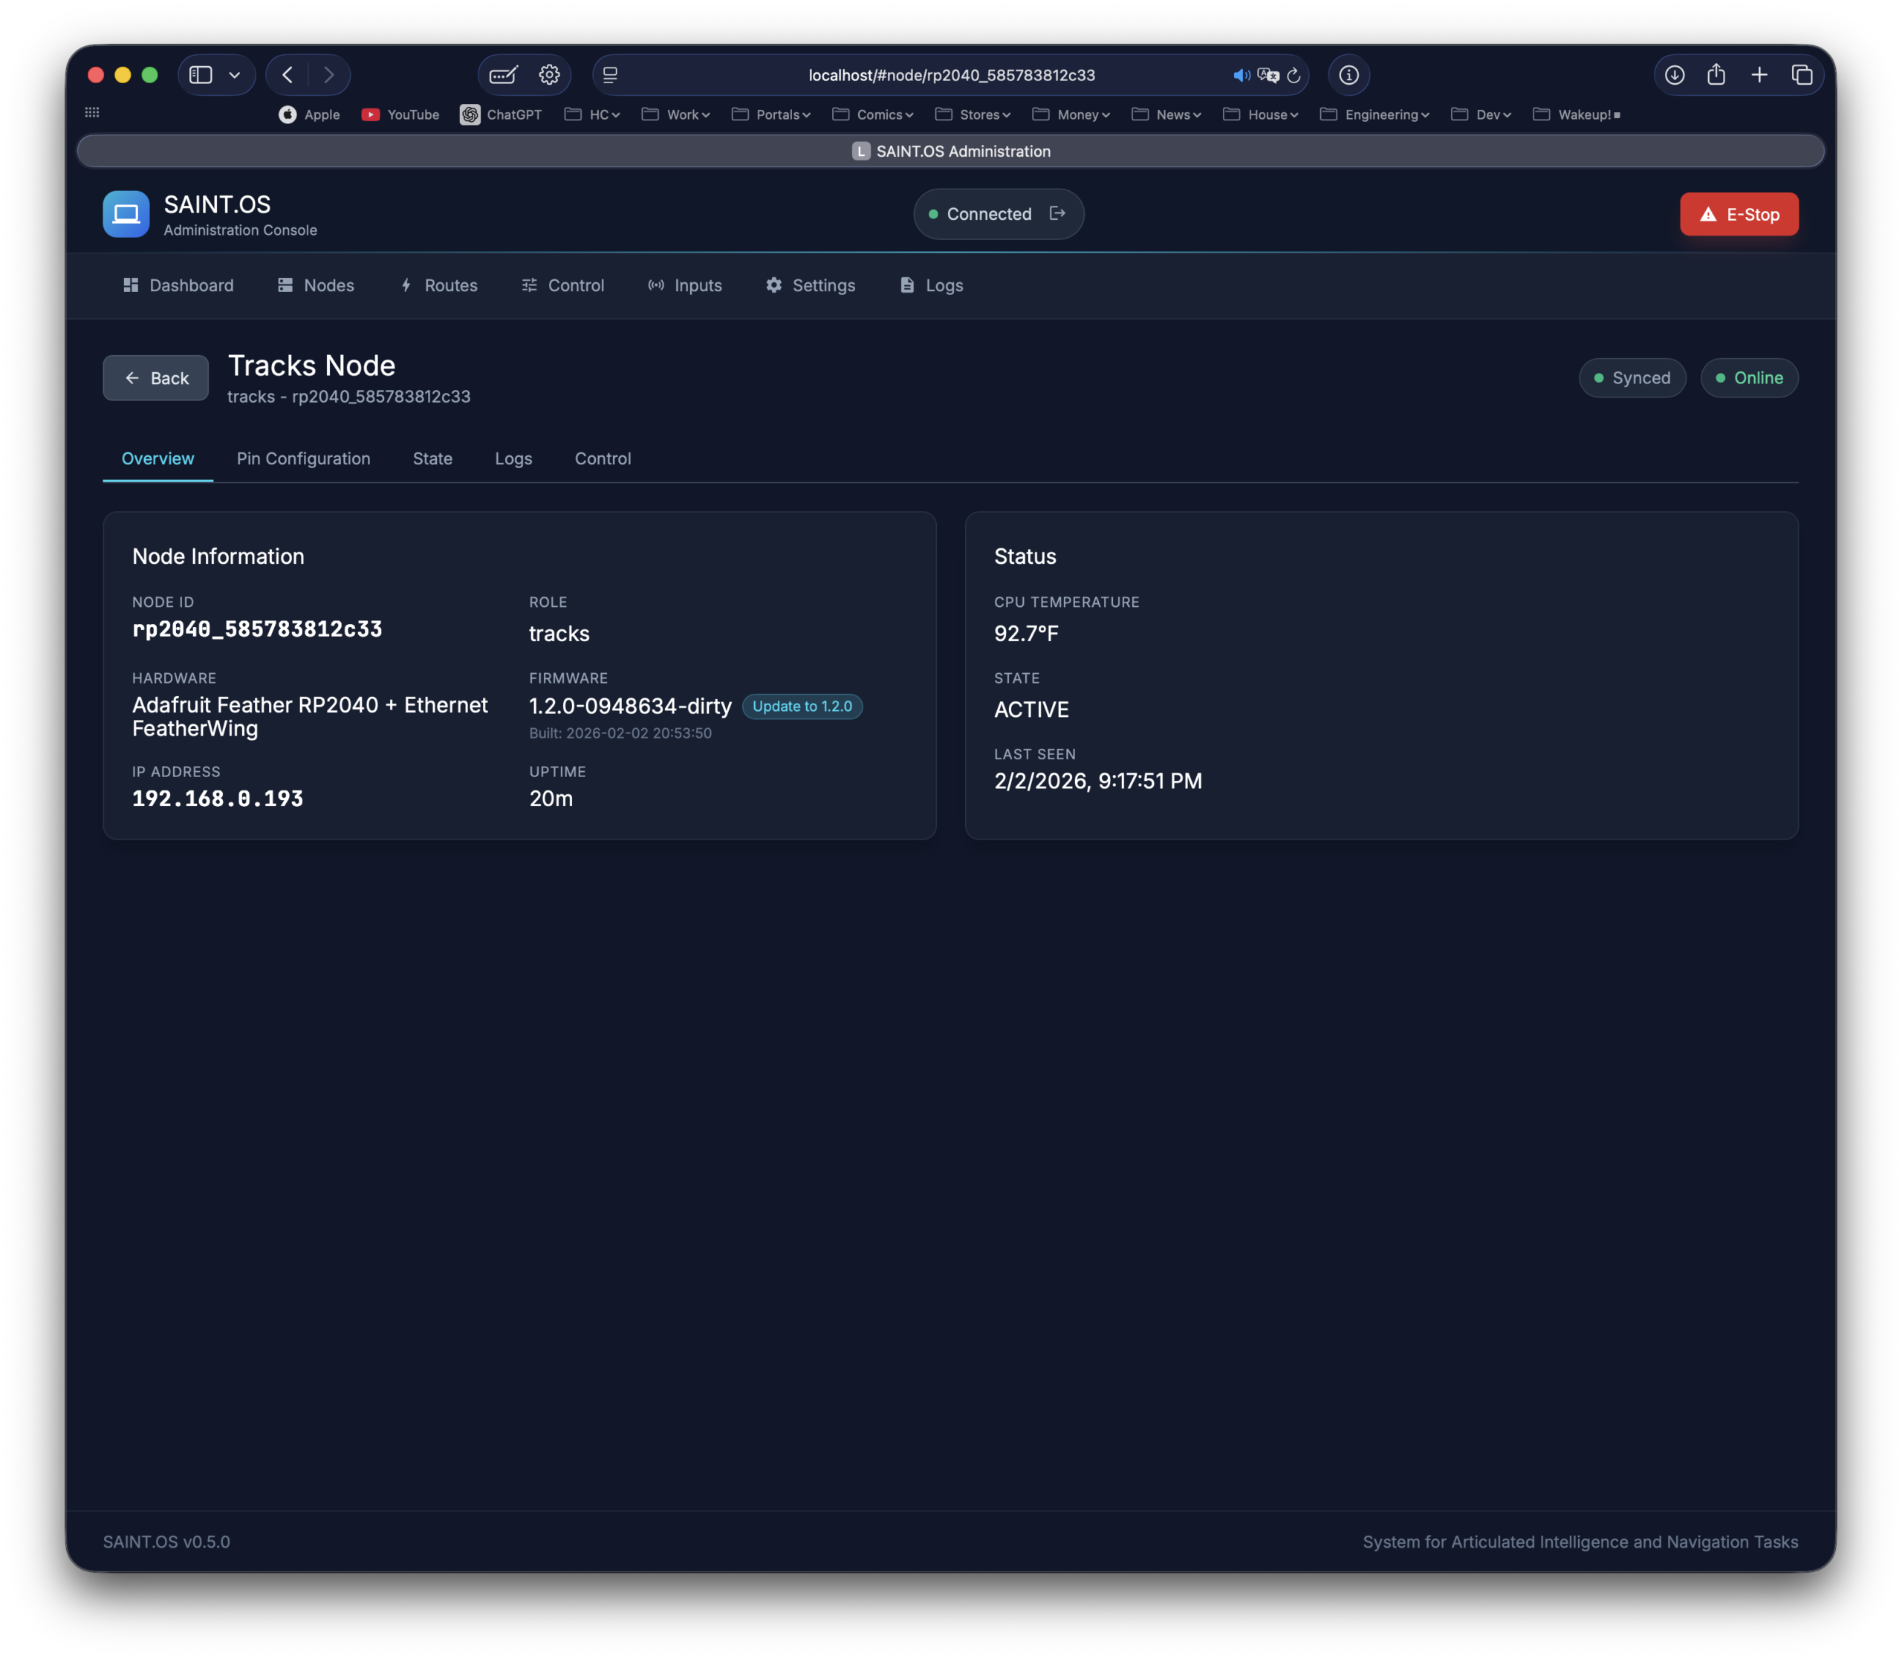Open the Settings nav item
Image resolution: width=1902 pixels, height=1659 pixels.
[811, 285]
